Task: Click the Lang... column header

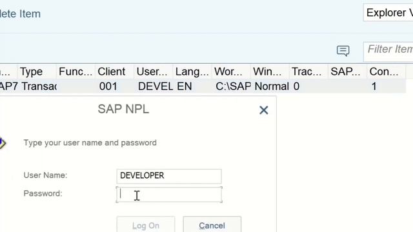Action: click(x=192, y=72)
